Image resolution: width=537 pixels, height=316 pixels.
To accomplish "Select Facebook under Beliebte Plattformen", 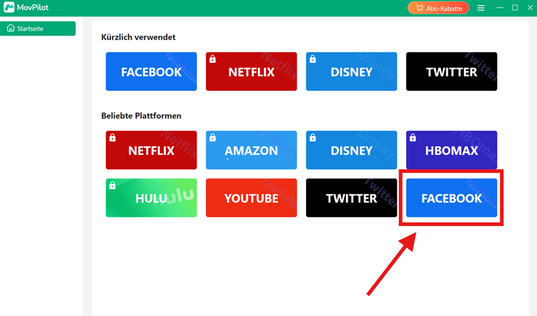I will pyautogui.click(x=451, y=197).
